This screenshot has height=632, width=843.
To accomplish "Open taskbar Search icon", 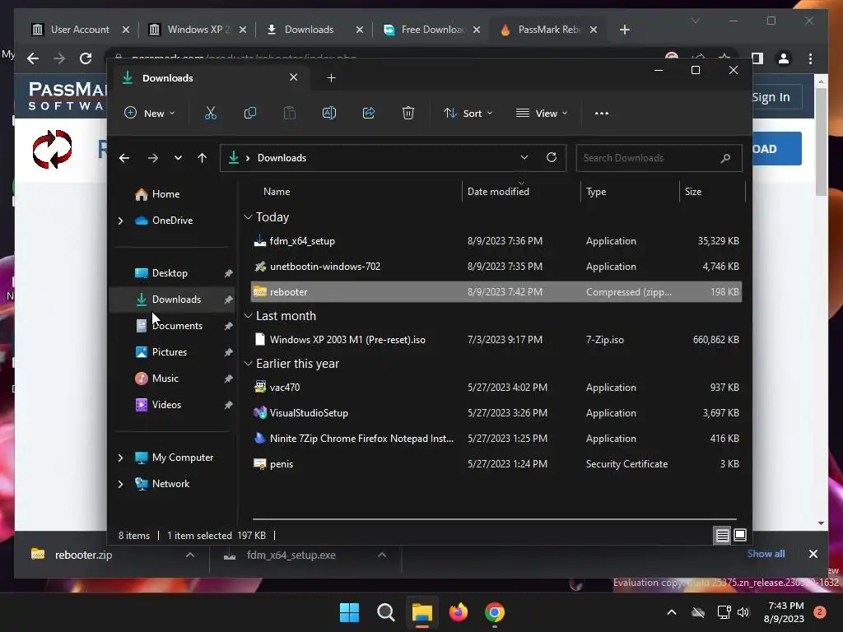I will [x=385, y=612].
